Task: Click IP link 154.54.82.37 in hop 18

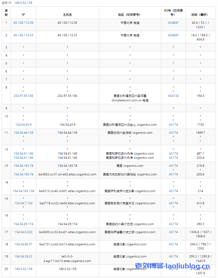Action: [23, 244]
